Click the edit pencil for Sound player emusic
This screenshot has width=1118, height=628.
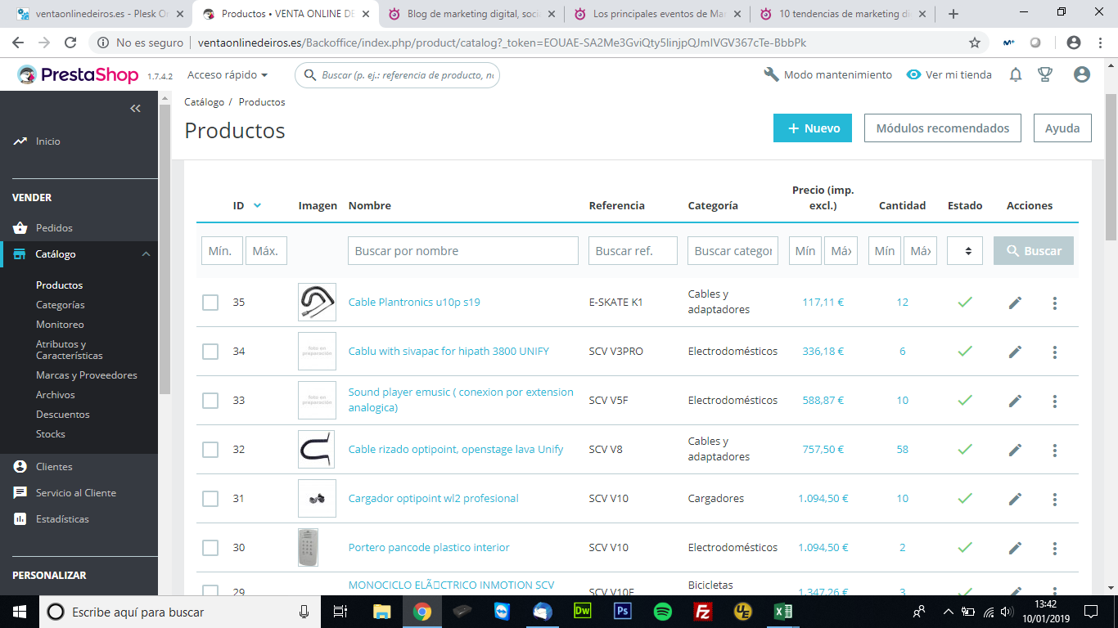coord(1015,401)
